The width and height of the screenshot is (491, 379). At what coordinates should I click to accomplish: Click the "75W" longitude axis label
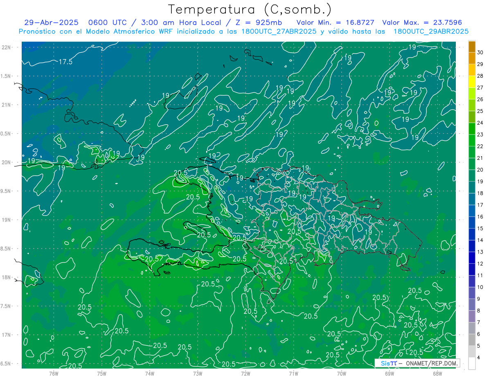[x=101, y=373]
